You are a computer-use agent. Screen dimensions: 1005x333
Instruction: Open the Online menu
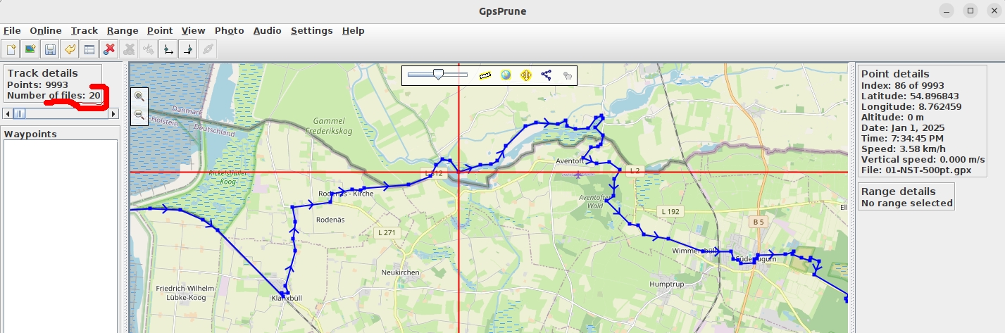[46, 30]
